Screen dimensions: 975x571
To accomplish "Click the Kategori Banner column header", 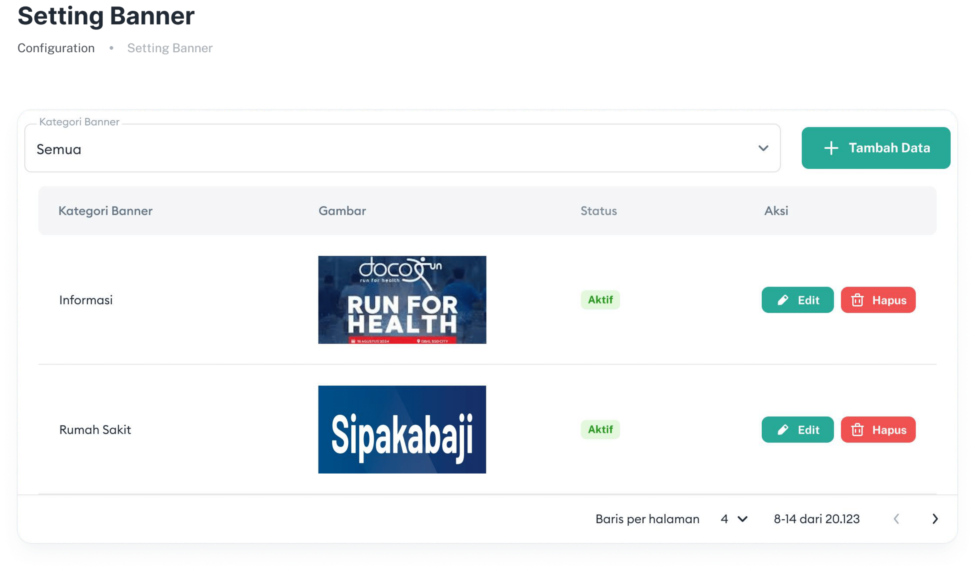I will click(105, 211).
